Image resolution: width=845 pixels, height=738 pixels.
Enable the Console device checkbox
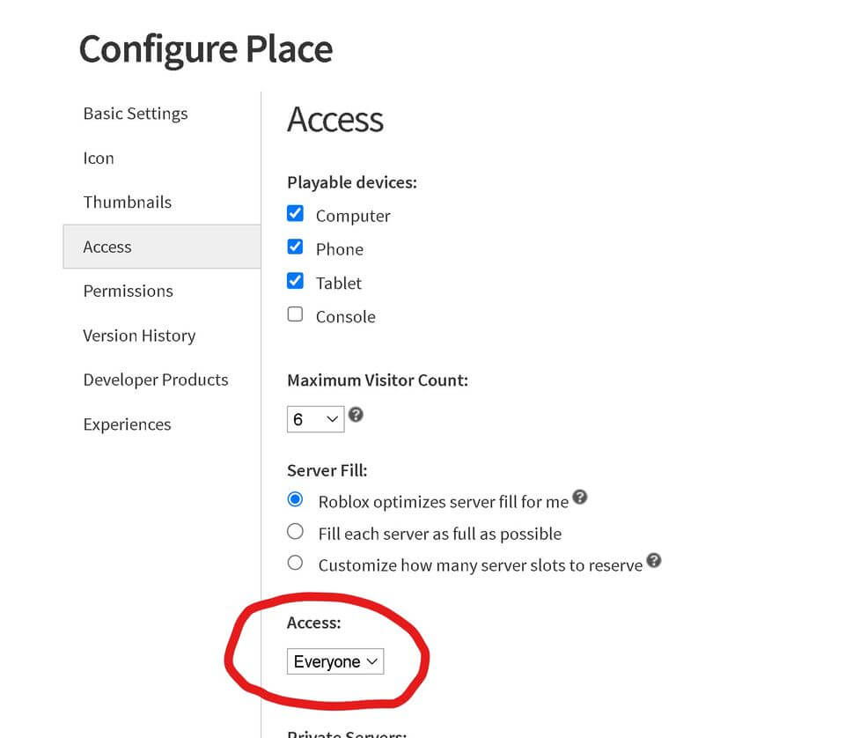pyautogui.click(x=296, y=314)
